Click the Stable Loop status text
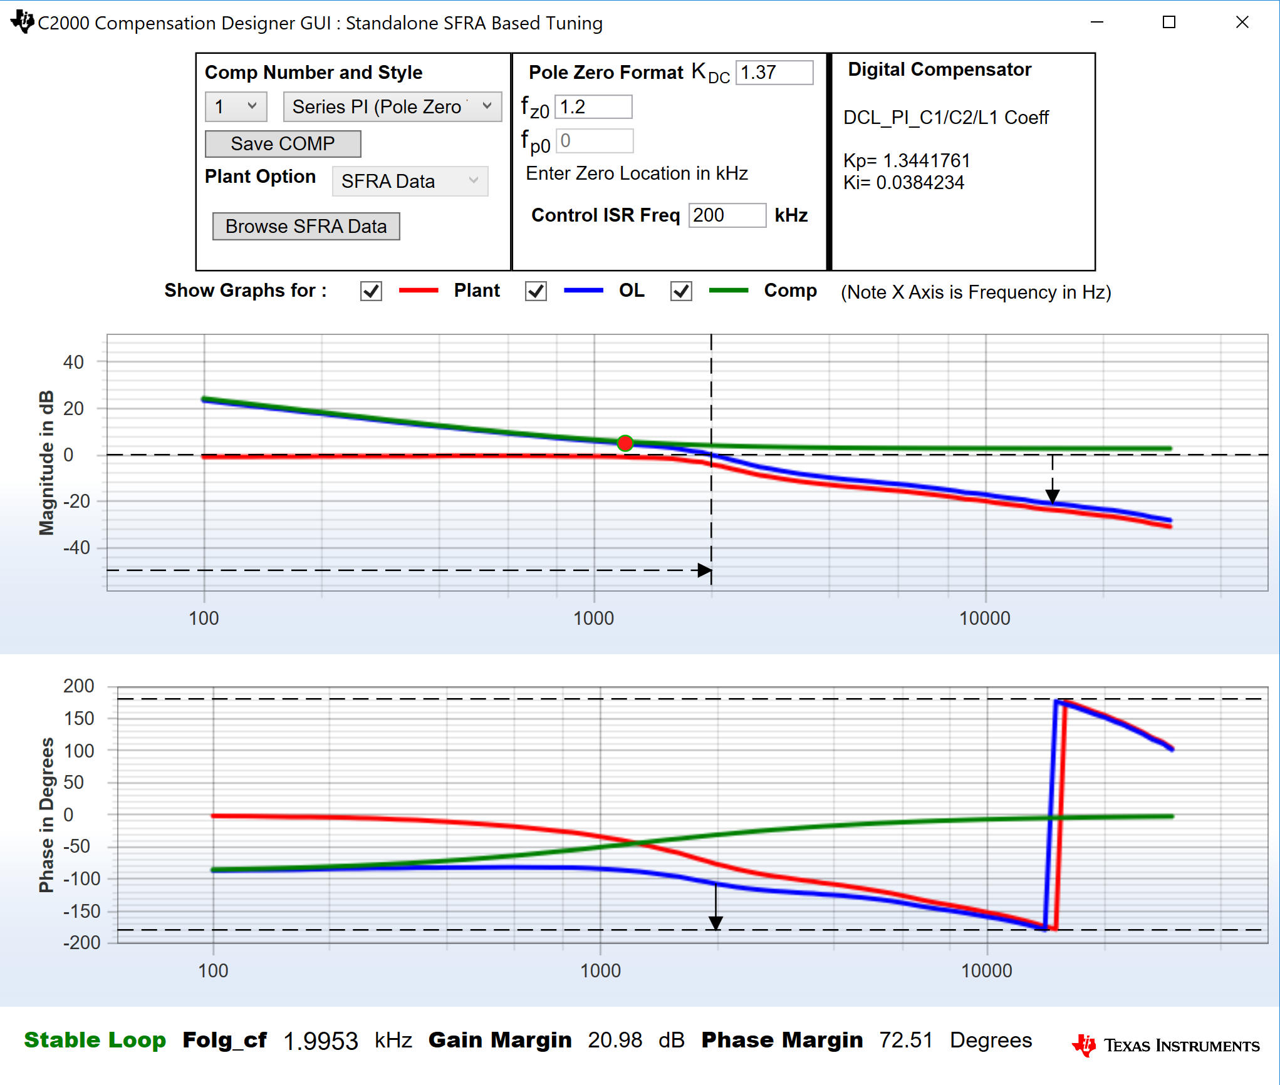 [x=95, y=1040]
